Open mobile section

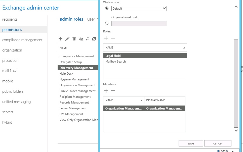8,81
